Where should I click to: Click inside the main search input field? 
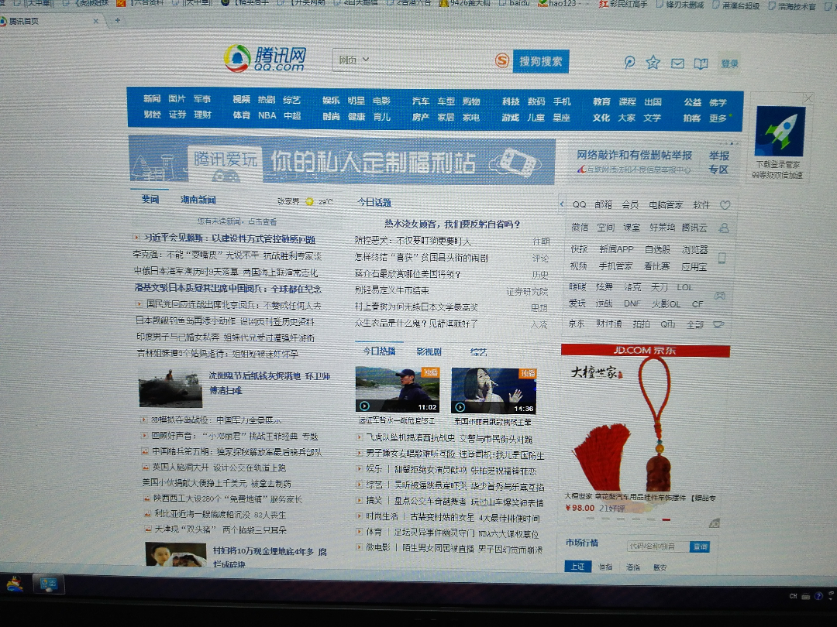pos(432,60)
